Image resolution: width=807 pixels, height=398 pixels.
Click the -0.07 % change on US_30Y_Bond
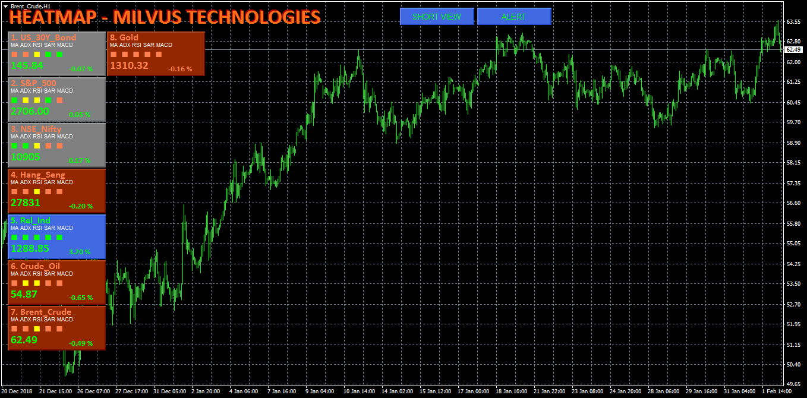(81, 69)
